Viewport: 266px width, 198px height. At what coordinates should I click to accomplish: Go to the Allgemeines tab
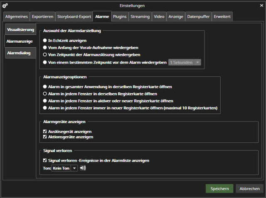coord(17,17)
